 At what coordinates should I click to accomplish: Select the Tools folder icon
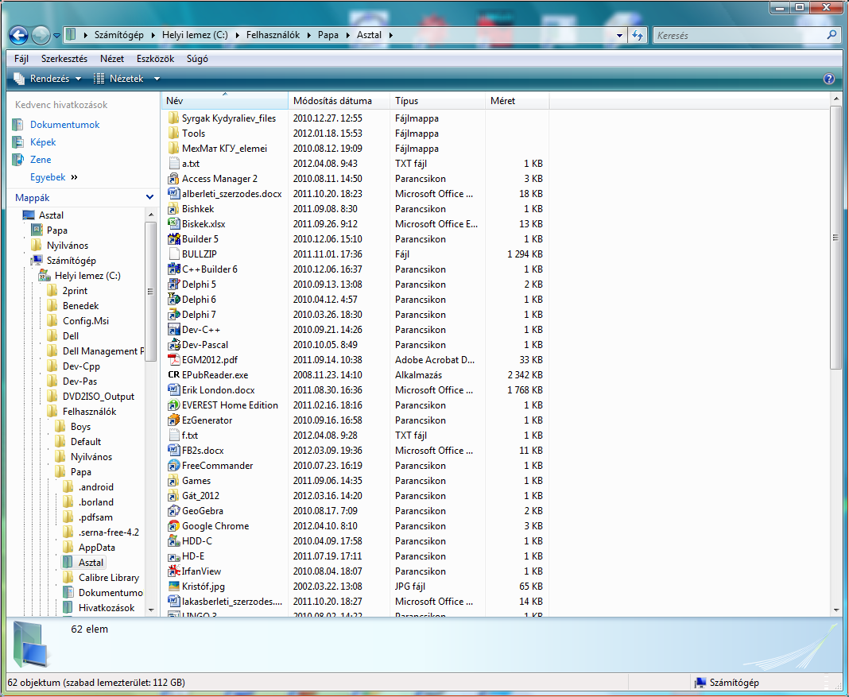tap(173, 134)
